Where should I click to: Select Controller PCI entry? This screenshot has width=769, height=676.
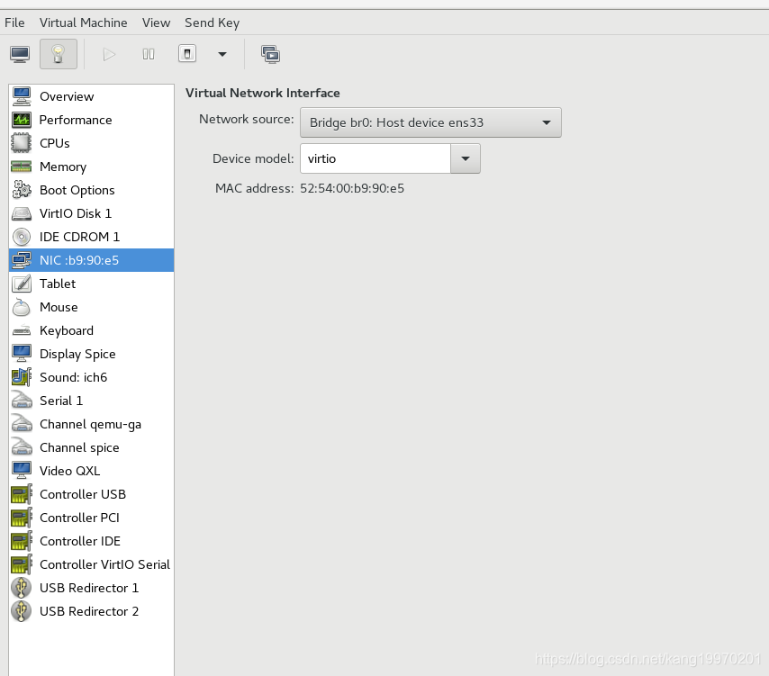pyautogui.click(x=92, y=518)
